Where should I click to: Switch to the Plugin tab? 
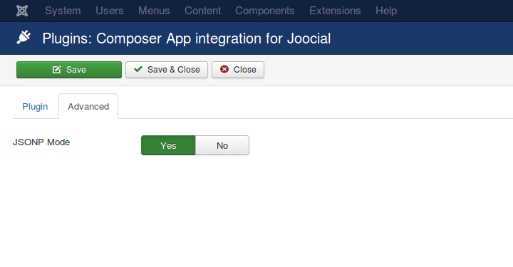tap(35, 107)
